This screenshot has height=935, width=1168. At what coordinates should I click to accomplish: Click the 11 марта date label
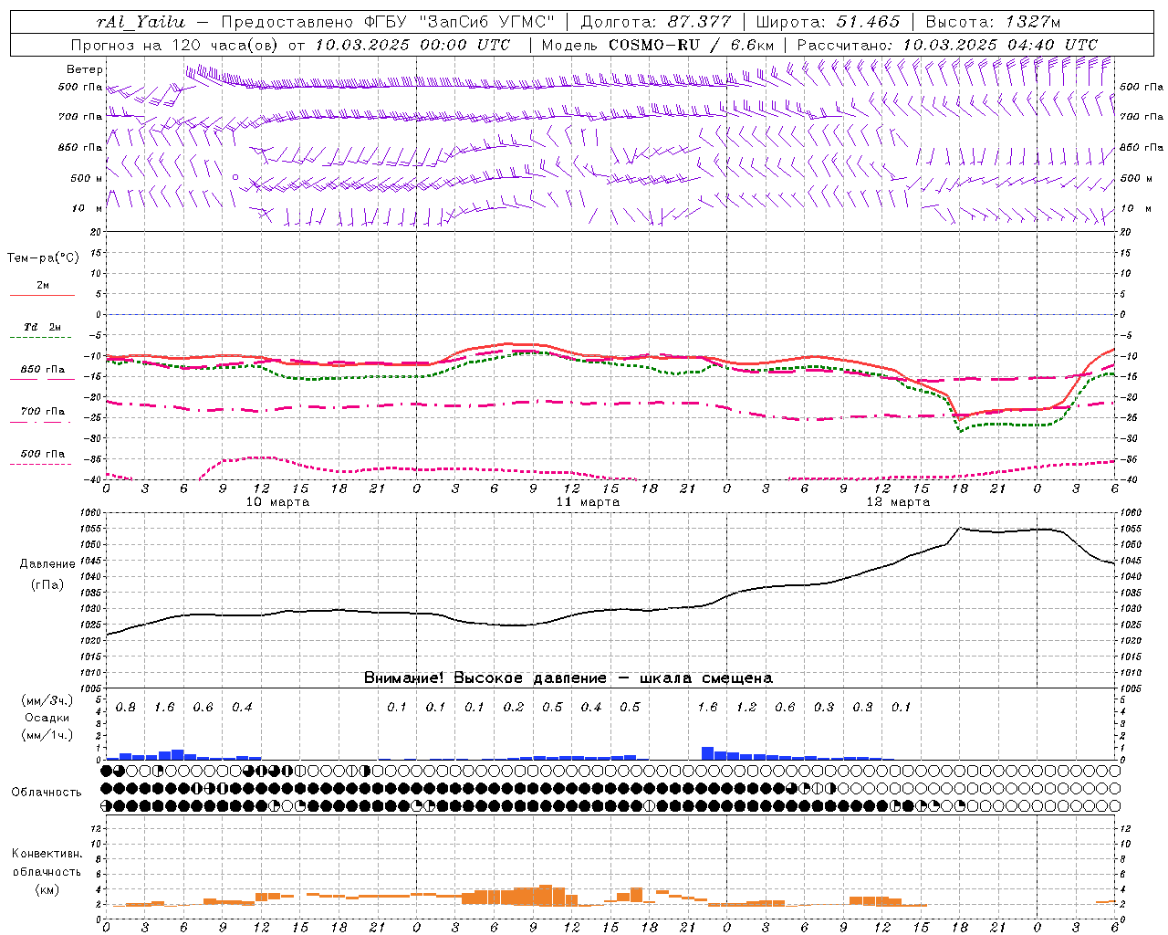tap(588, 502)
